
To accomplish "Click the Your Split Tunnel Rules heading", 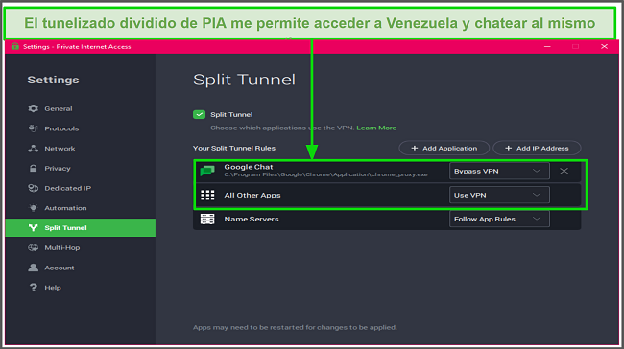I will point(234,148).
